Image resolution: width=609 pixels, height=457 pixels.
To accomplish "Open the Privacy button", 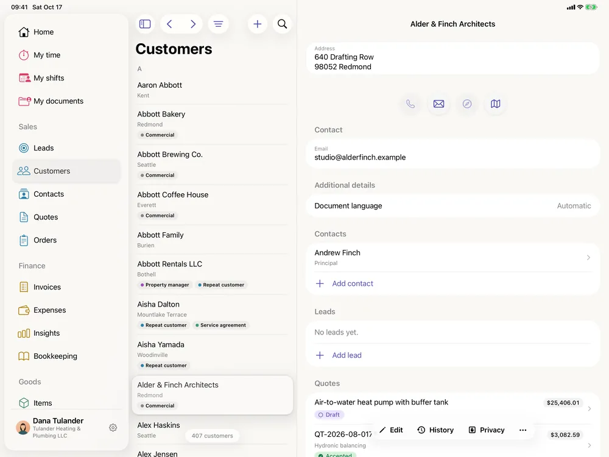I will pyautogui.click(x=487, y=430).
